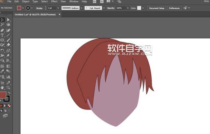Select the Zoom tool
Image resolution: width=210 pixels, height=134 pixels.
pos(8,88)
